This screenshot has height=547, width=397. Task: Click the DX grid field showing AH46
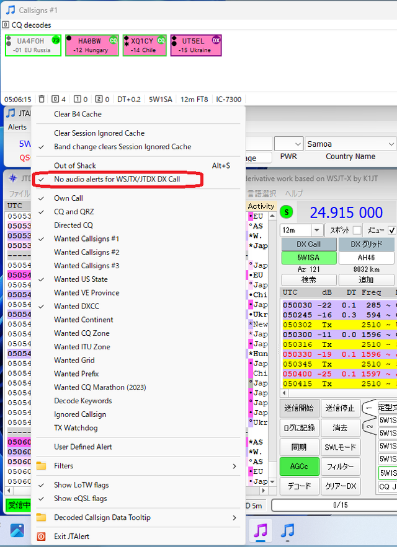(366, 258)
